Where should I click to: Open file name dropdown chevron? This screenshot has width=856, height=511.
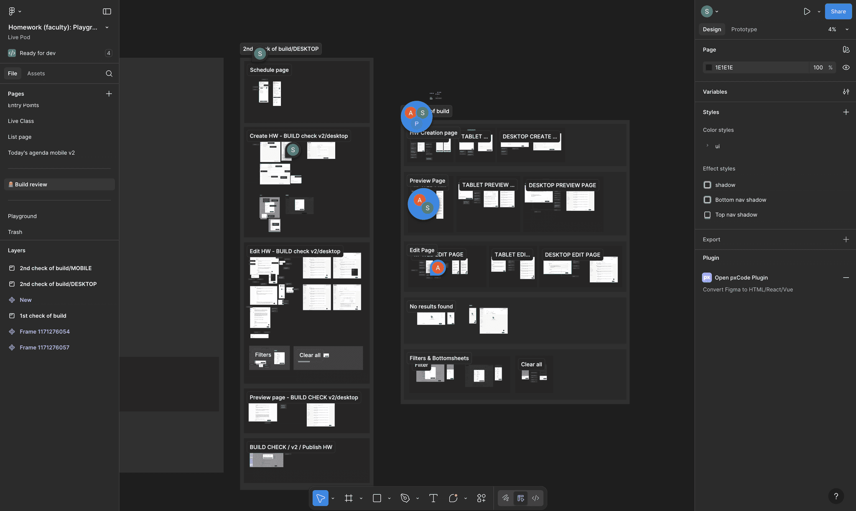(107, 28)
